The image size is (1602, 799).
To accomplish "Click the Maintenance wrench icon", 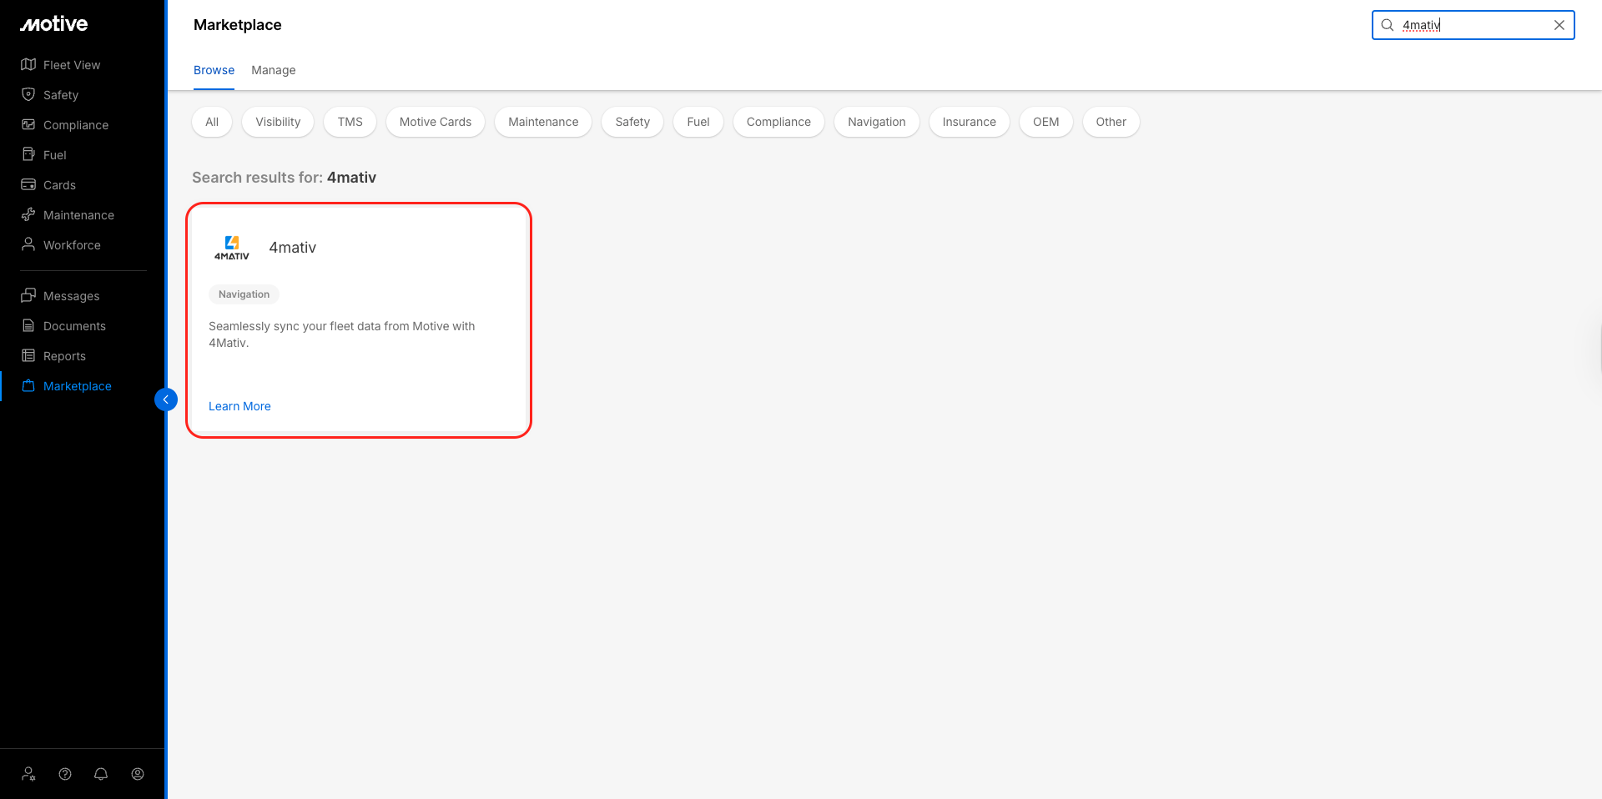I will point(28,214).
